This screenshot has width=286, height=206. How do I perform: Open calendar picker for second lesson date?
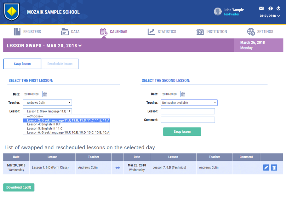coord(183,94)
